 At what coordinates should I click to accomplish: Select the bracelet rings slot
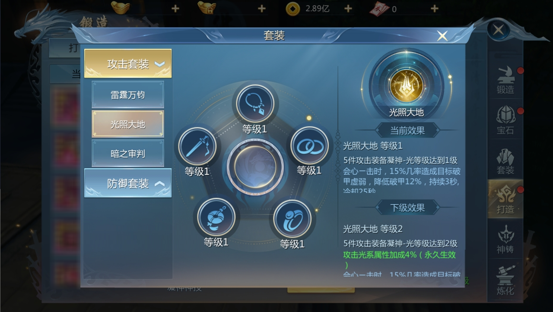coord(310,145)
